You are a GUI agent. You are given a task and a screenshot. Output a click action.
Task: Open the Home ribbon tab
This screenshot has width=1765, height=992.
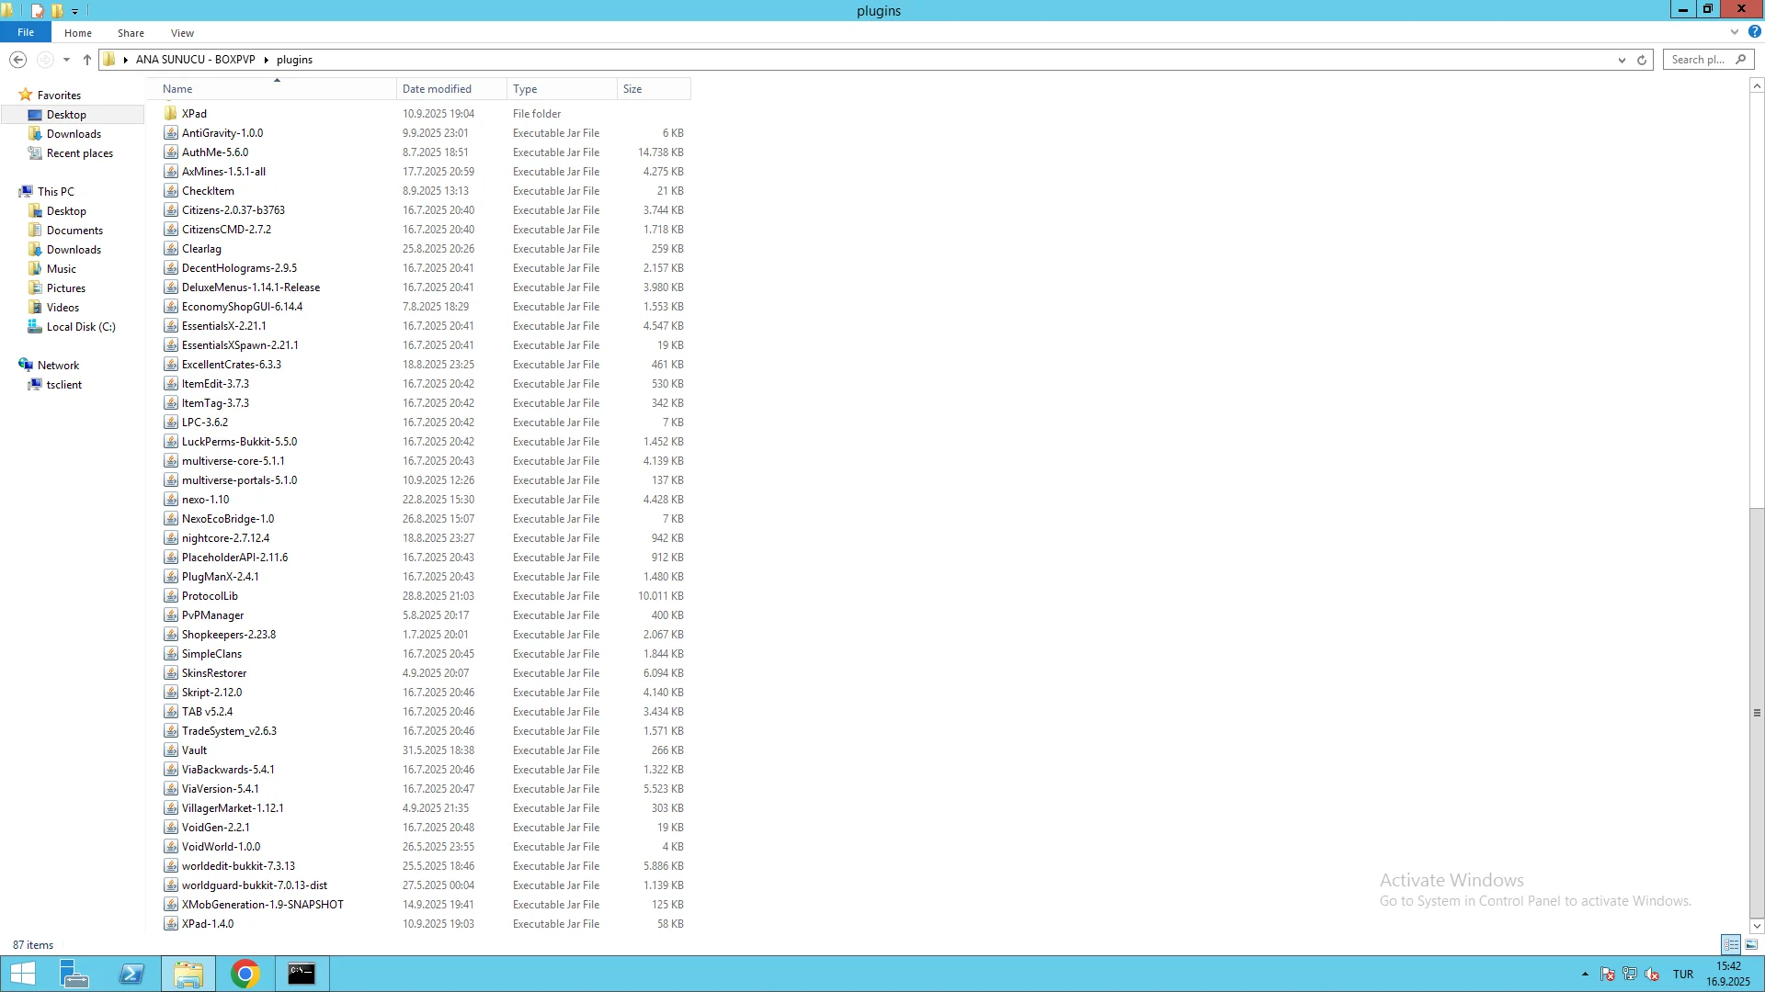(x=78, y=33)
